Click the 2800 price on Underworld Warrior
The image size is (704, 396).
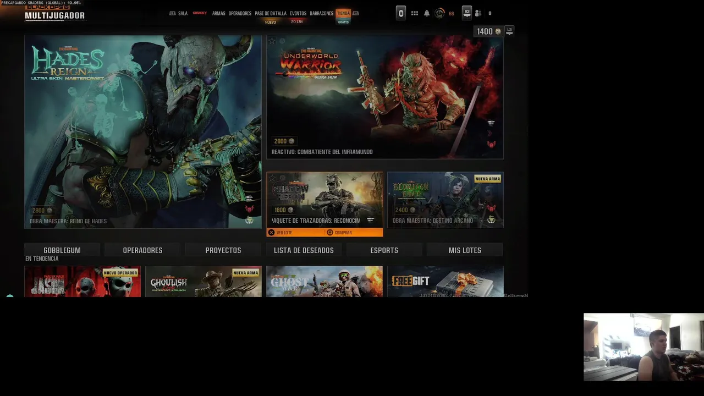pos(284,141)
